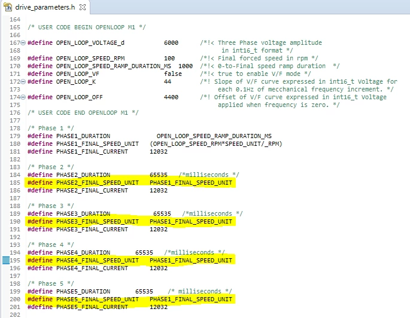Click the true to enable V/F mode comment
Screen dimensions: 410x318
pyautogui.click(x=256, y=74)
